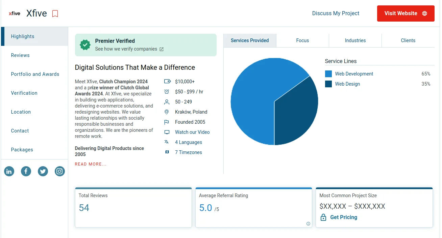Open the Web Design service line link

[x=347, y=84]
